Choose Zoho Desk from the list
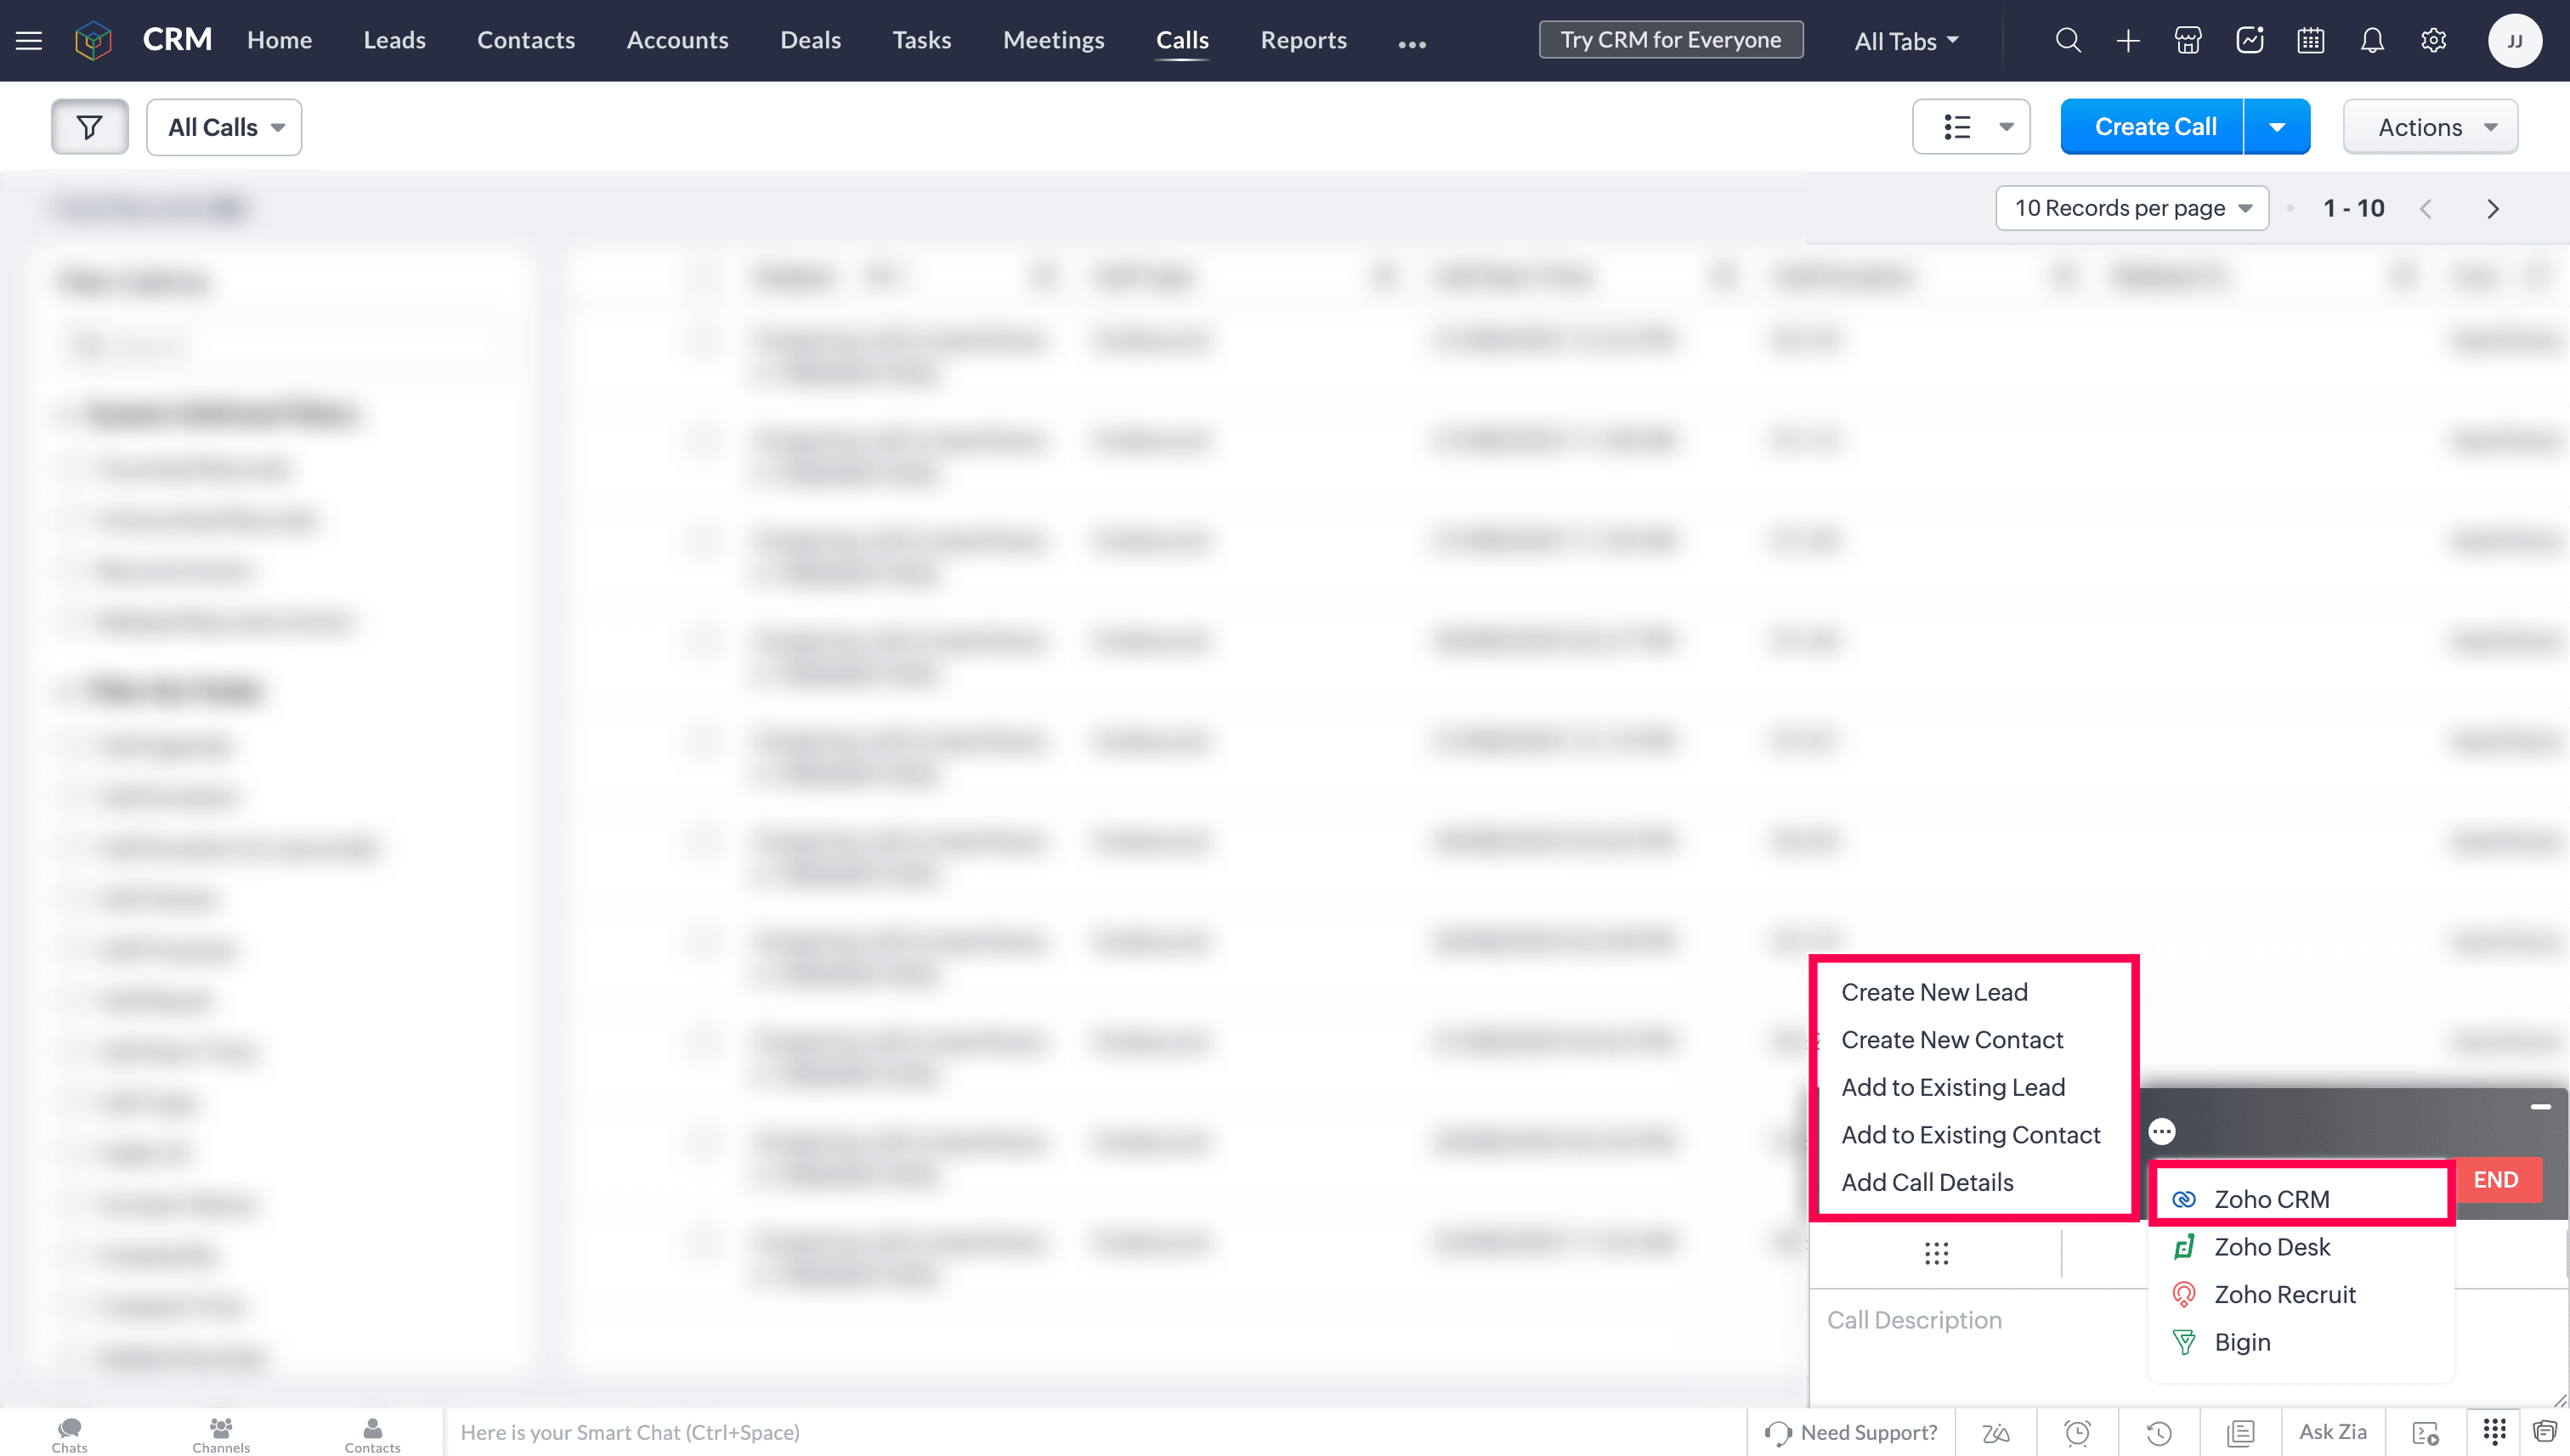This screenshot has height=1456, width=2570. (x=2271, y=1247)
